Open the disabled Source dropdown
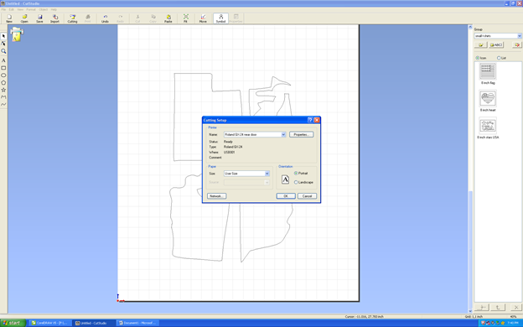 point(267,182)
